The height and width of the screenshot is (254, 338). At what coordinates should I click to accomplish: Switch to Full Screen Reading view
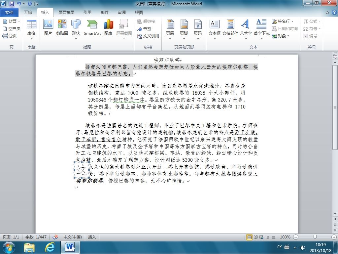[255, 237]
